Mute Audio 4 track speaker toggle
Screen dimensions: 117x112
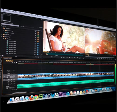click(7, 86)
